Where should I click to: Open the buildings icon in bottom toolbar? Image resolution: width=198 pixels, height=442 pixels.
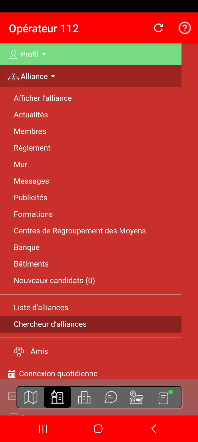point(84,398)
